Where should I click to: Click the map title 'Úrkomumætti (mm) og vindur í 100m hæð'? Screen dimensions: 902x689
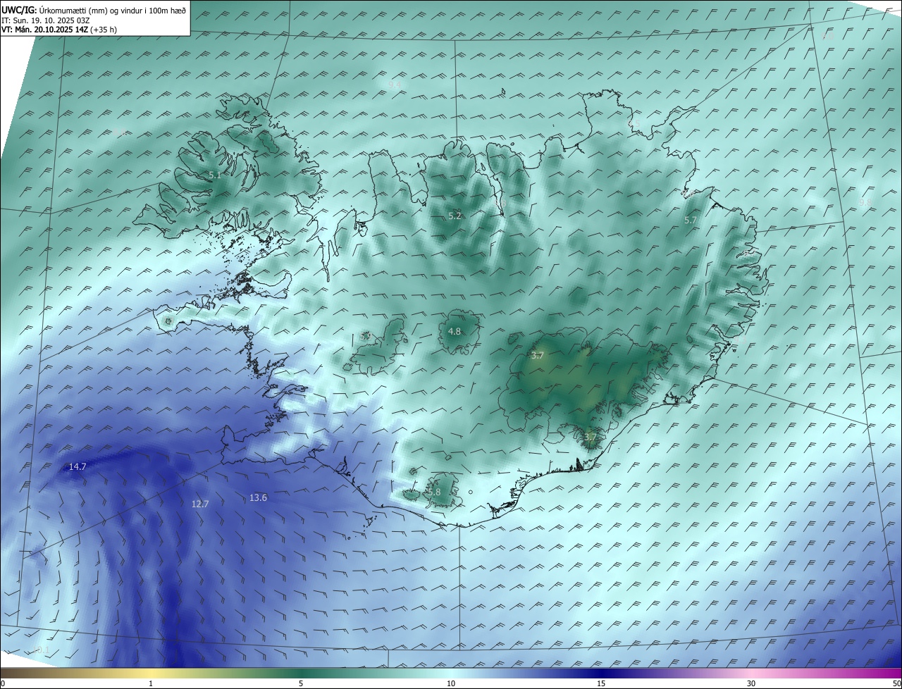(x=111, y=10)
